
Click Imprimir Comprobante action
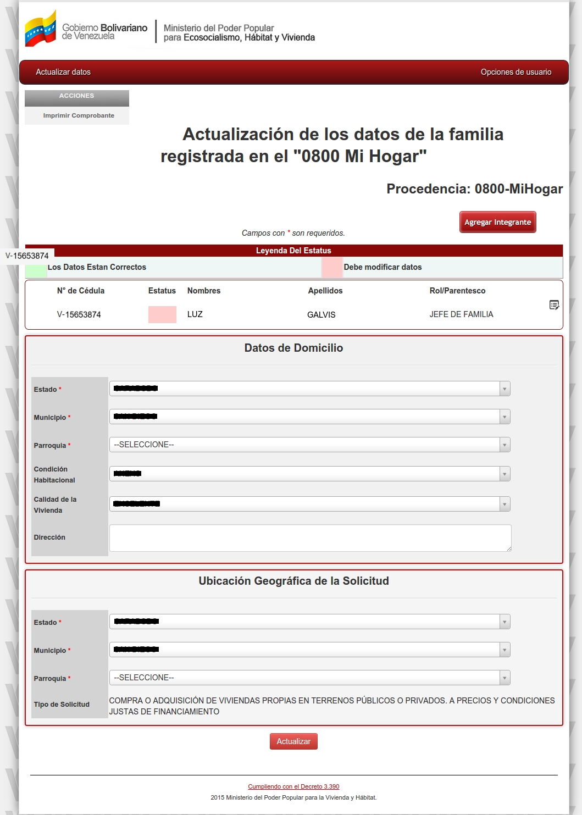coord(79,115)
